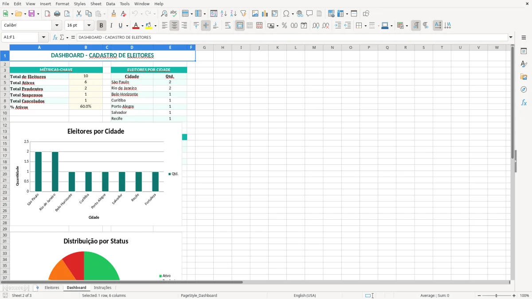Viewport: 532px width, 299px height.
Task: Click the zoom in plus button
Action: pyautogui.click(x=514, y=295)
